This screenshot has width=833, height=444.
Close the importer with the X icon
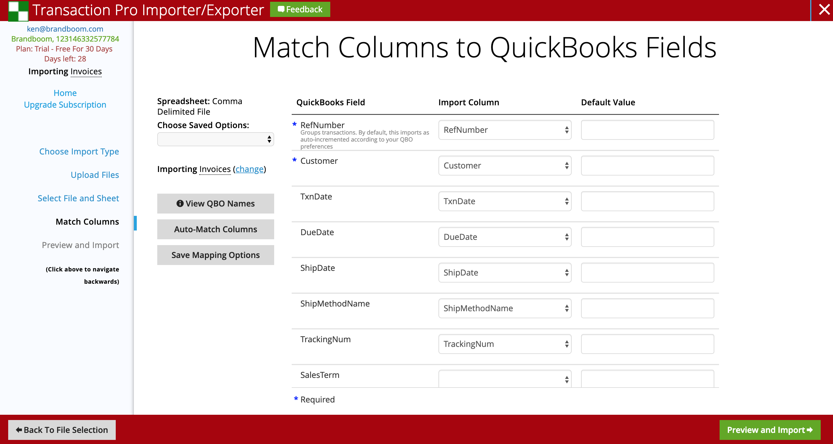(824, 10)
